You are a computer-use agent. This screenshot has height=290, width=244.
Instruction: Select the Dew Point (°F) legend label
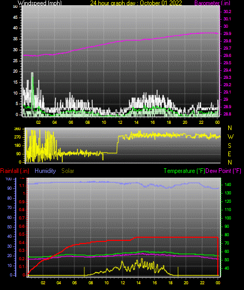click(223, 171)
